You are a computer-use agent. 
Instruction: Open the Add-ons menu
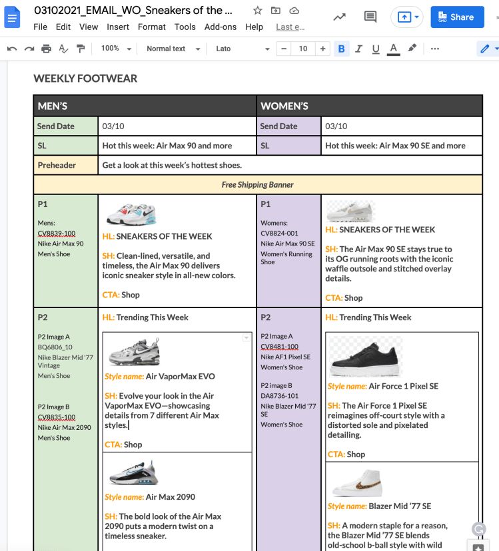point(220,27)
